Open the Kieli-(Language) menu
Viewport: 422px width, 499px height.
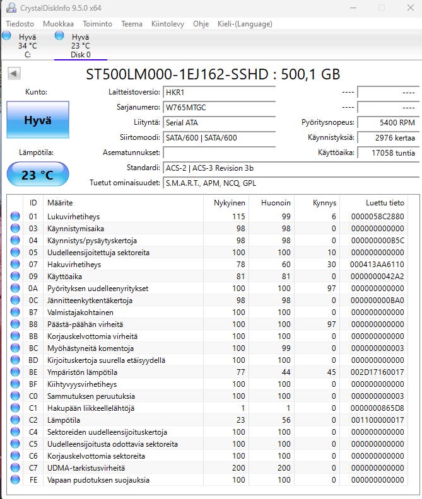point(244,24)
